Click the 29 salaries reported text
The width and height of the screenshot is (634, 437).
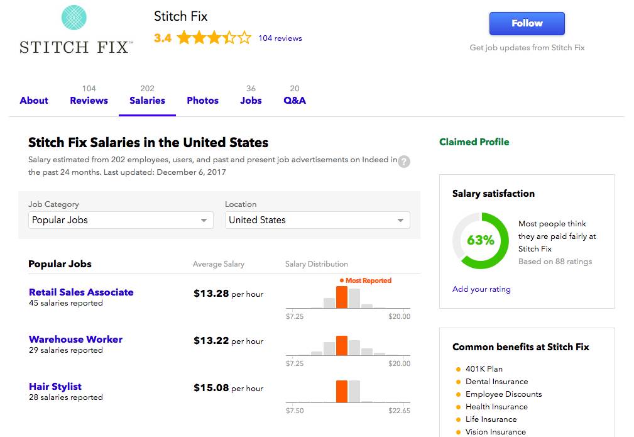[x=66, y=350]
